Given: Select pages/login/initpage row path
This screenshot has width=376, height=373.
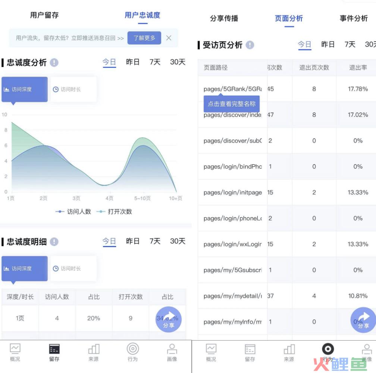Looking at the screenshot, I should (x=233, y=192).
